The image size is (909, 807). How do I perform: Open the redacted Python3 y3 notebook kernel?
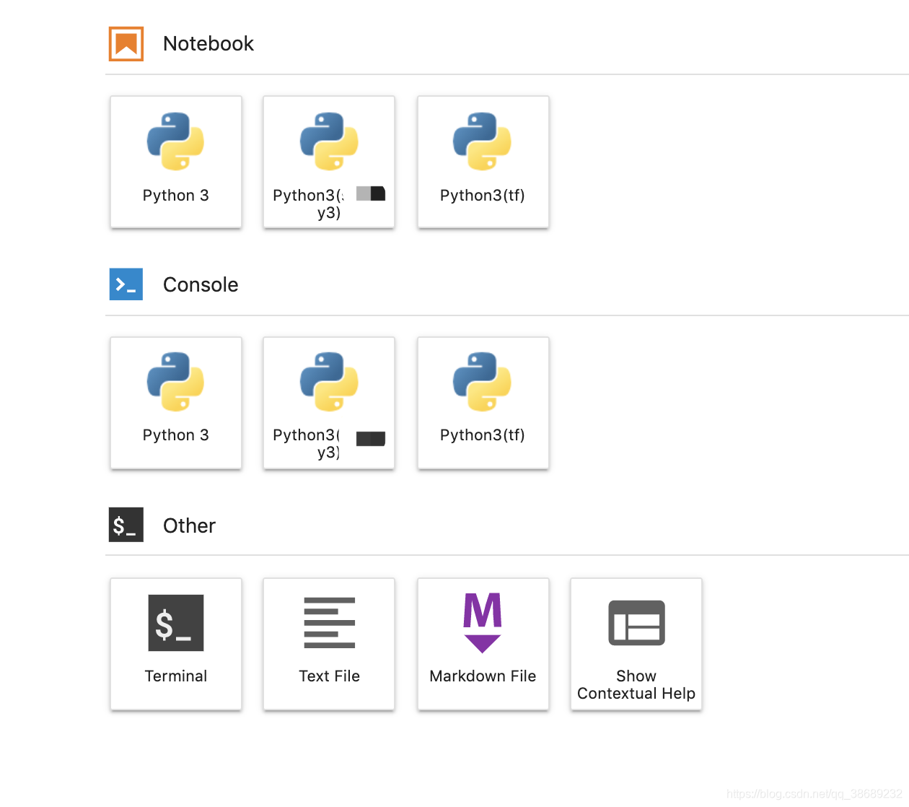(x=329, y=162)
